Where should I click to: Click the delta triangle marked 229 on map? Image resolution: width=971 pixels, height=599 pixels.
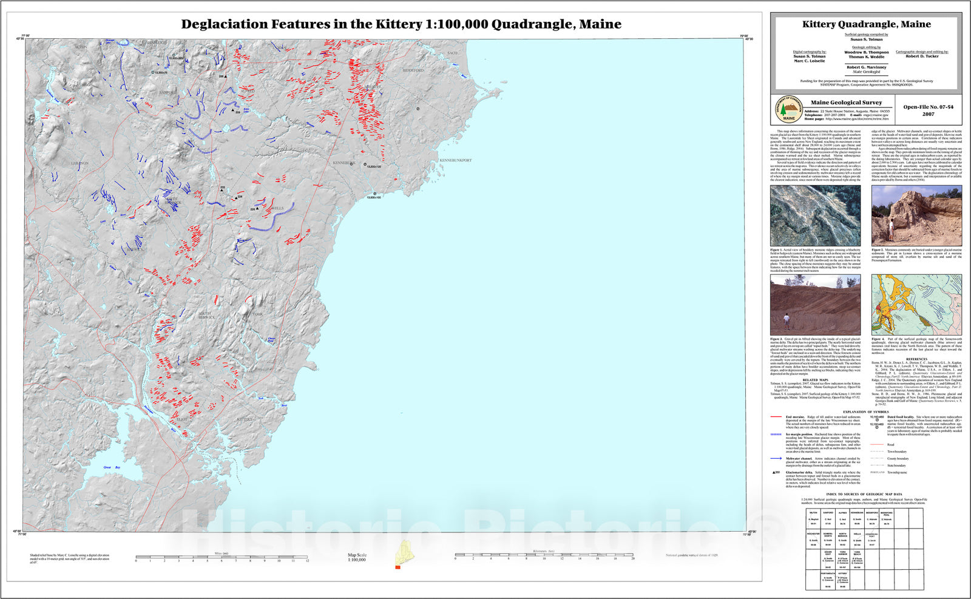pos(233,111)
